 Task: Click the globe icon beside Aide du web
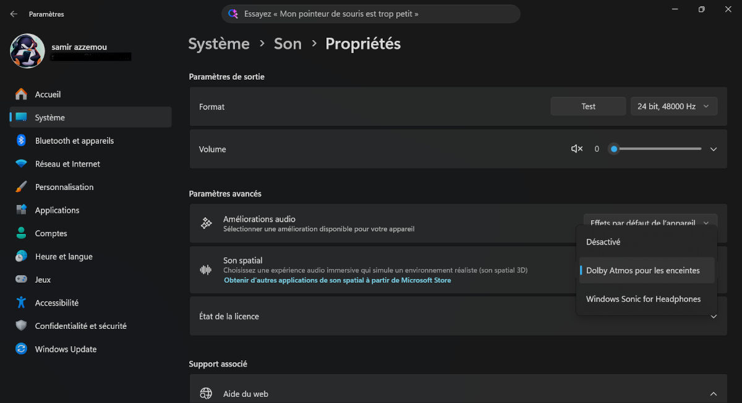click(x=206, y=394)
